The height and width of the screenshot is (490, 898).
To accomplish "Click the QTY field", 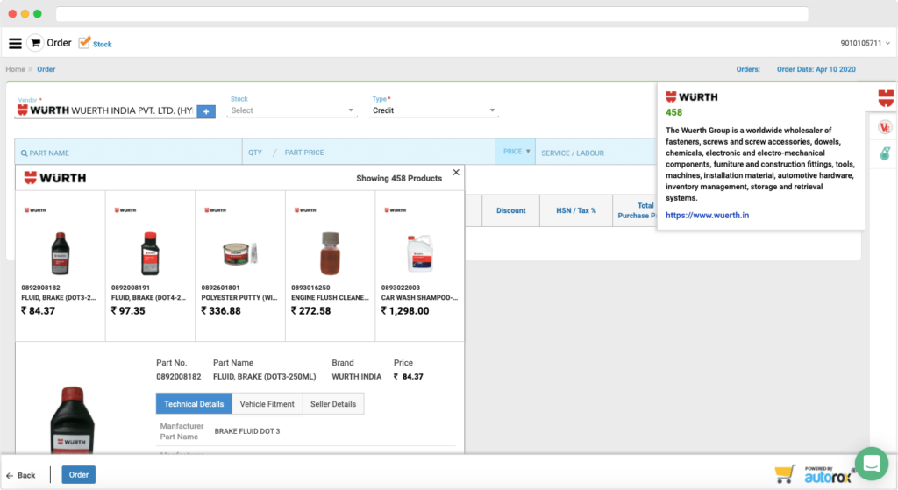I will [255, 153].
